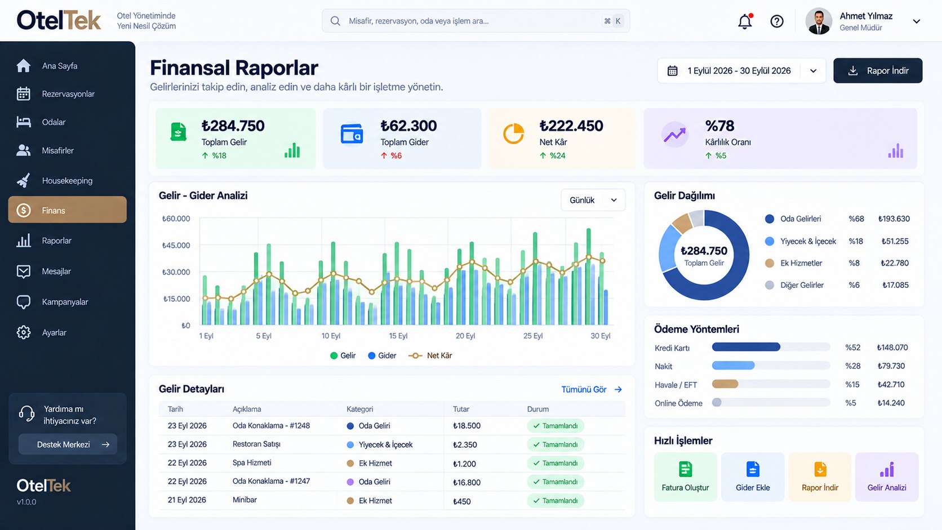Click the Fatura Oluştur quick action
This screenshot has height=530, width=942.
pos(686,476)
